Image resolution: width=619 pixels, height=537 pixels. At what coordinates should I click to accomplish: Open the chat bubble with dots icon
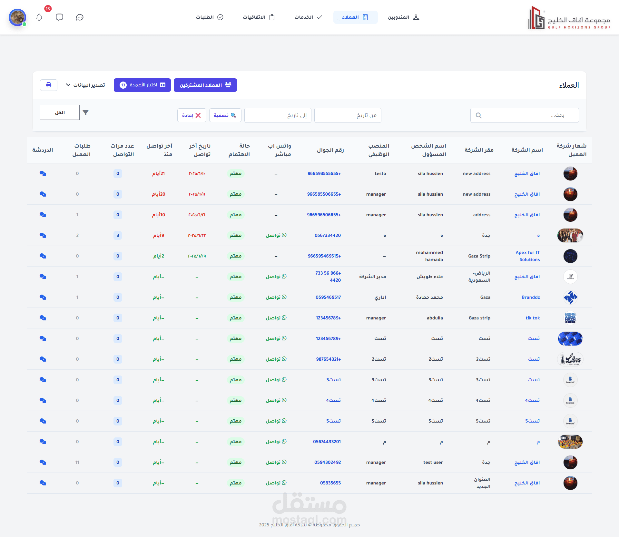(80, 17)
